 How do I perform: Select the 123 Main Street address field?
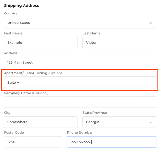[x=80, y=62]
